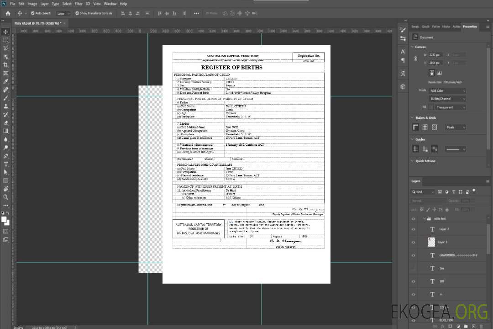Image resolution: width=493 pixels, height=329 pixels.
Task: Click the Home icon in options bar
Action: coord(8,13)
